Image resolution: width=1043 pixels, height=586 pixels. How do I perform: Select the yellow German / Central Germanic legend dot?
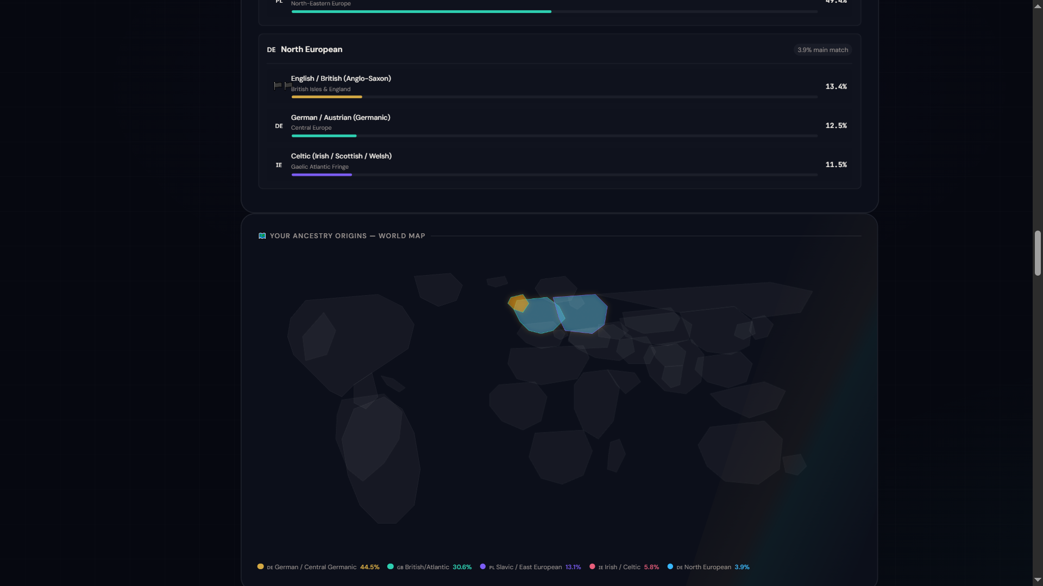(x=260, y=566)
